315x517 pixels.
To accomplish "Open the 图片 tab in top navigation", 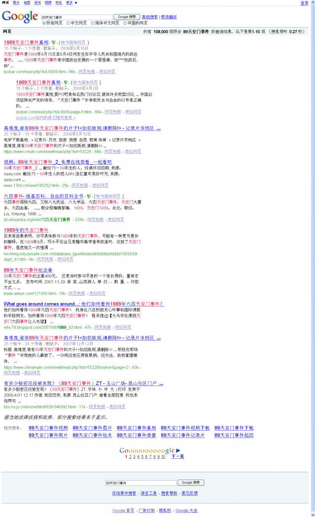I will [16, 2].
